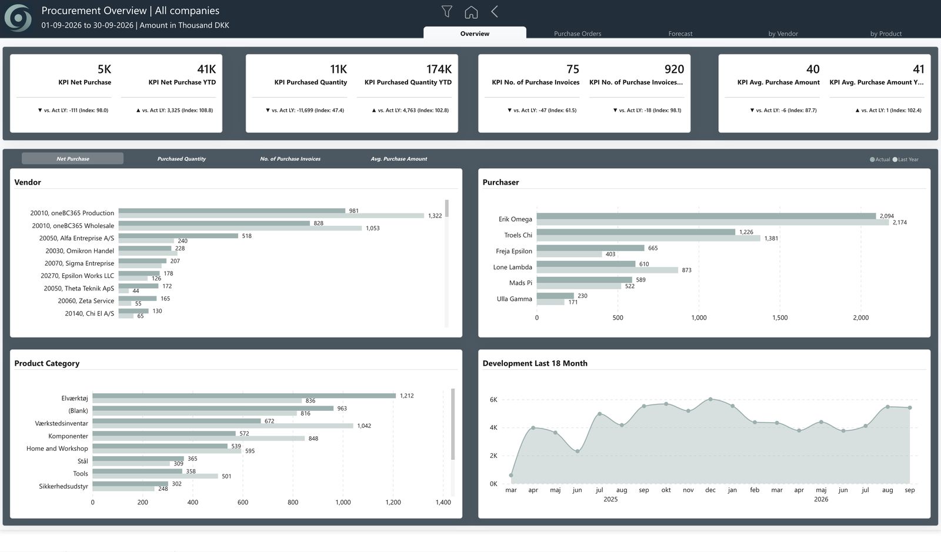The image size is (941, 552).
Task: Select vendor 20050, Alfa Entreprise A/S
Action: pos(76,238)
